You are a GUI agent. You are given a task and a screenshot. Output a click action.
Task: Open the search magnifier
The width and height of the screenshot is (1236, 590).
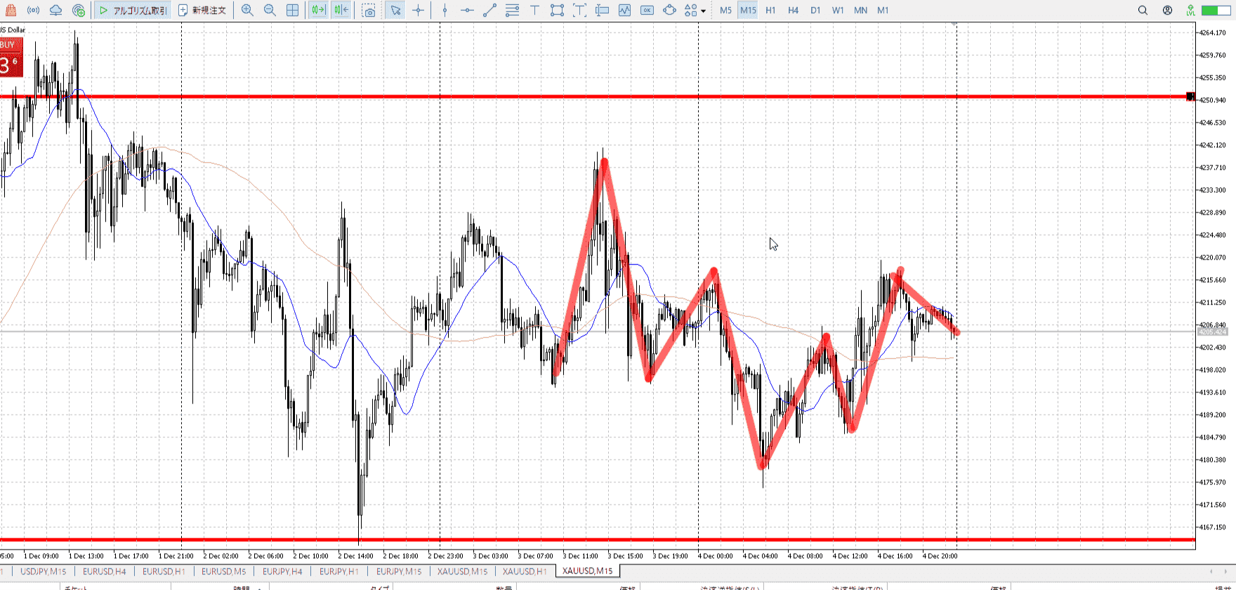click(x=1143, y=11)
